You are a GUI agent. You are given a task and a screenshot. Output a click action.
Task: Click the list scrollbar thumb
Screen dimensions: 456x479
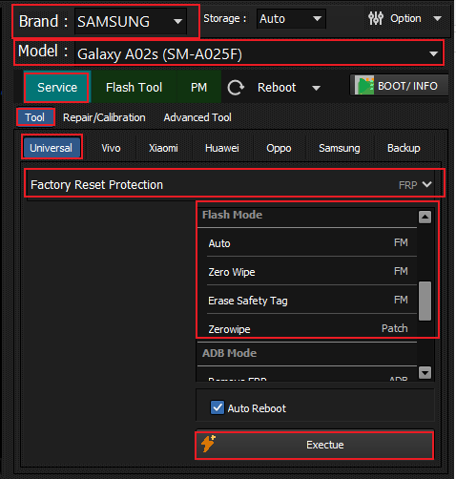coord(425,301)
